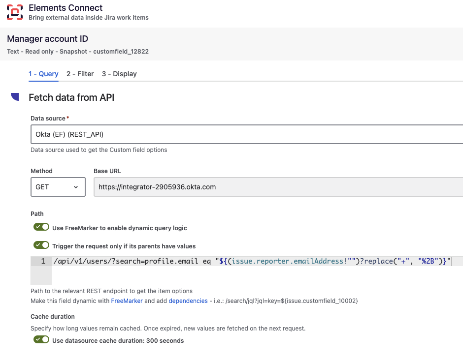The width and height of the screenshot is (463, 361).
Task: Click the Elements Connect logo icon
Action: (x=15, y=12)
